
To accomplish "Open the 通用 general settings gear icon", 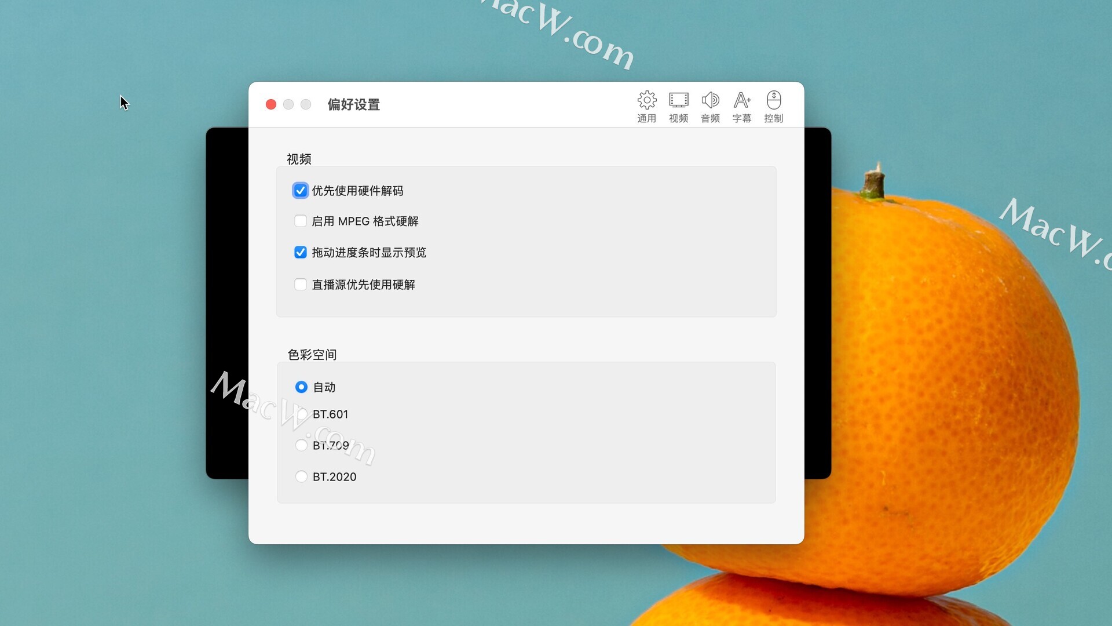I will 646,107.
